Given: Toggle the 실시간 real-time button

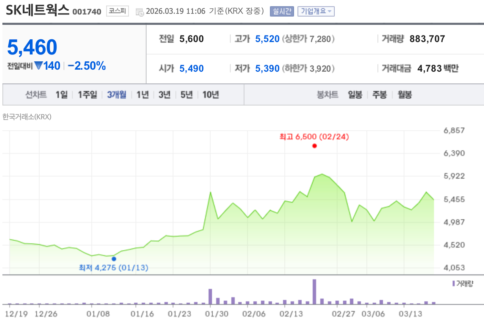Looking at the screenshot, I should tap(282, 11).
